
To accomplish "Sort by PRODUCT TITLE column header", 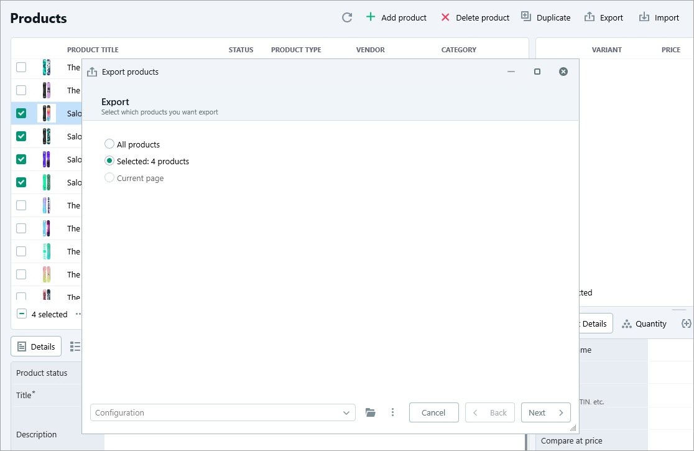I will coord(93,50).
